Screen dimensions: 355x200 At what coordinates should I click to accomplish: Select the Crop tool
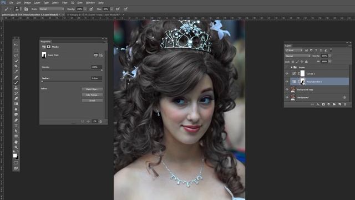tap(16, 66)
